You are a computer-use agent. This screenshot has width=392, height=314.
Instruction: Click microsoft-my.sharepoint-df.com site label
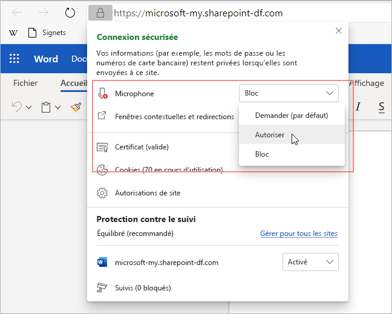click(x=166, y=263)
